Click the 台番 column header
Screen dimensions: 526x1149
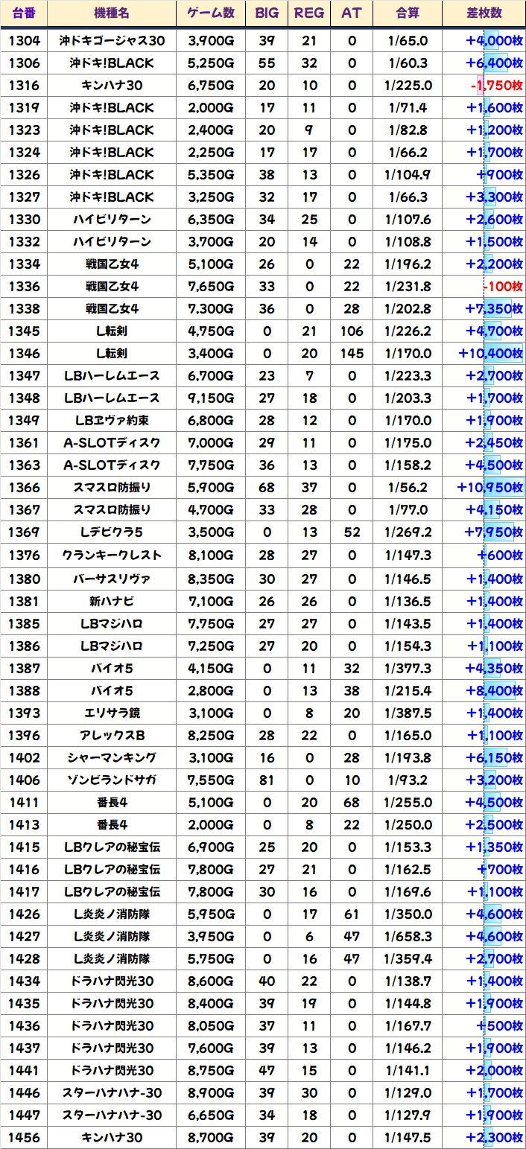pyautogui.click(x=25, y=13)
